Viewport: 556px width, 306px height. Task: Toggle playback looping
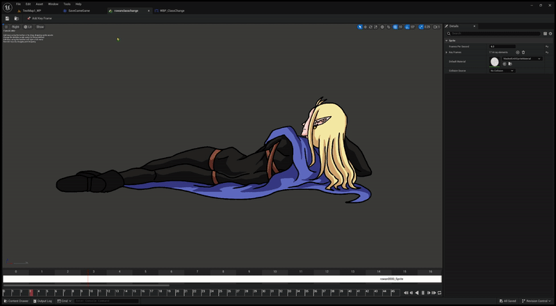tap(439, 293)
